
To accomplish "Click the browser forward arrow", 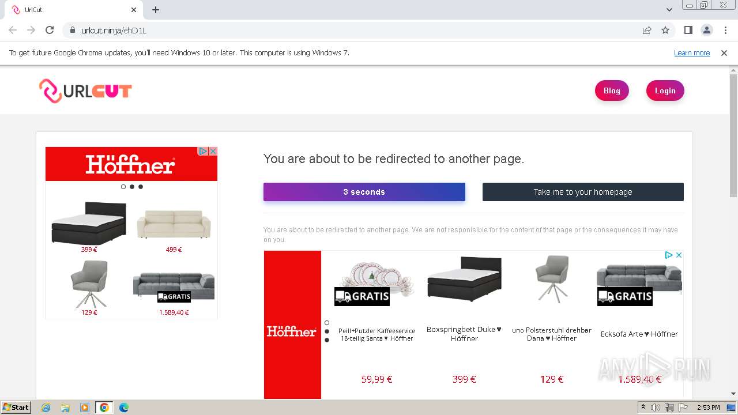I will 31,30.
